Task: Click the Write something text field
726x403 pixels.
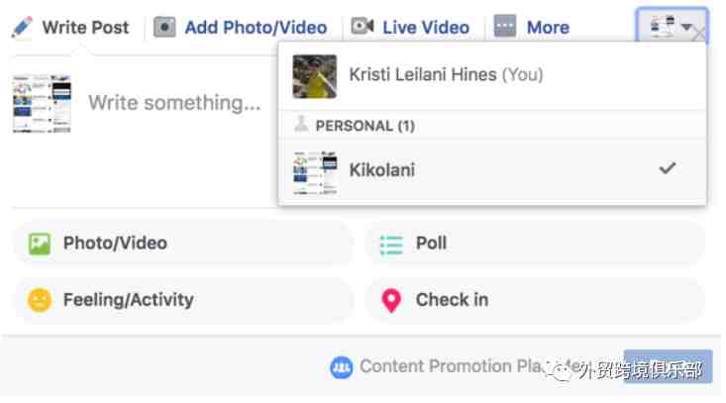Action: [174, 103]
